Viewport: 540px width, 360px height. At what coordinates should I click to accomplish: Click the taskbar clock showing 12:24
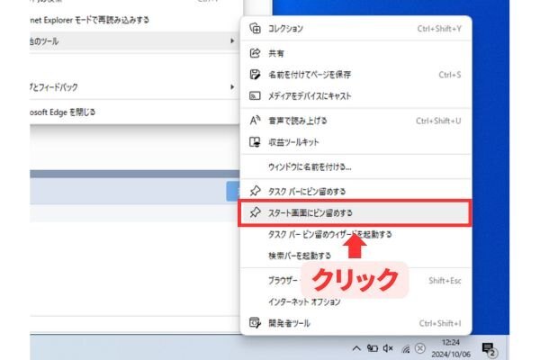pyautogui.click(x=451, y=348)
